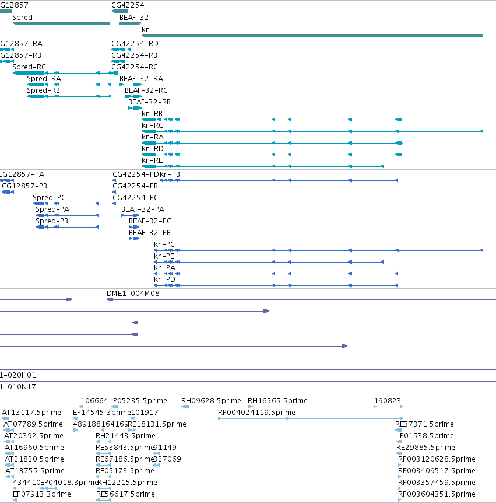Click the Spred-PC protein label

coord(50,198)
